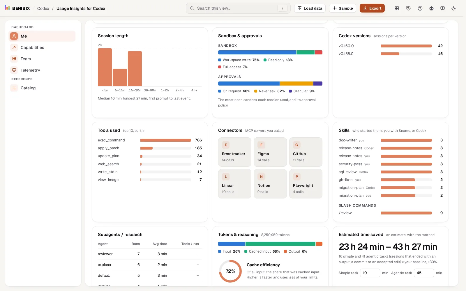Click the explorer subagent row
466x291 pixels.
tap(150, 265)
